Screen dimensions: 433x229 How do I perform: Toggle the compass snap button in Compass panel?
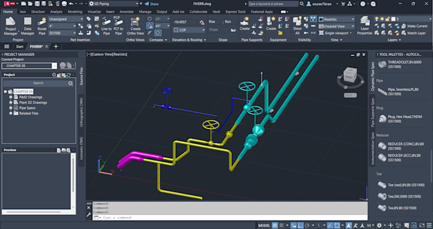click(x=150, y=25)
